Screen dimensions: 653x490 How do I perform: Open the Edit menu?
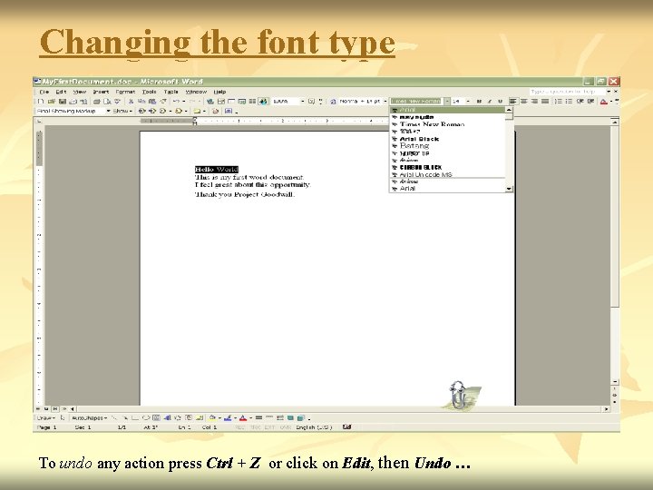(61, 92)
